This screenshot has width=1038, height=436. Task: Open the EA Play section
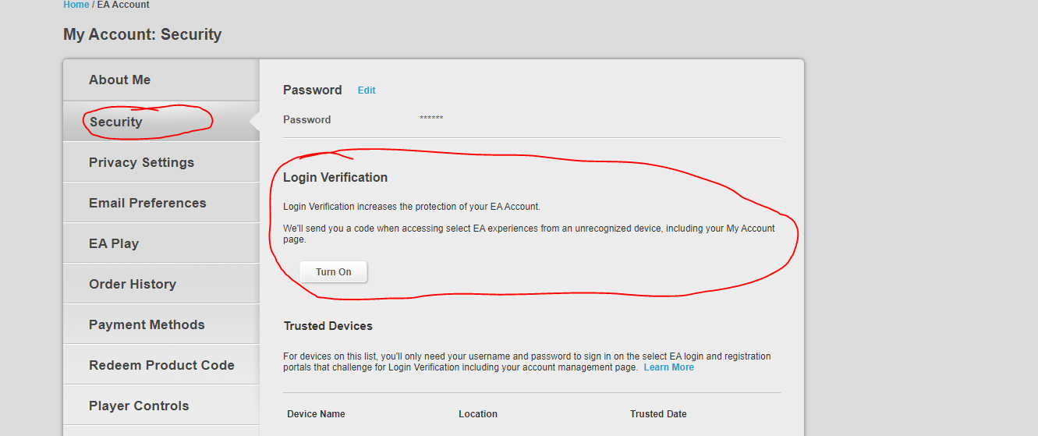161,243
